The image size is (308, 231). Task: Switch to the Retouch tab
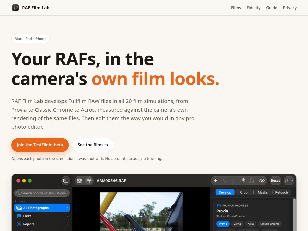pos(282,192)
